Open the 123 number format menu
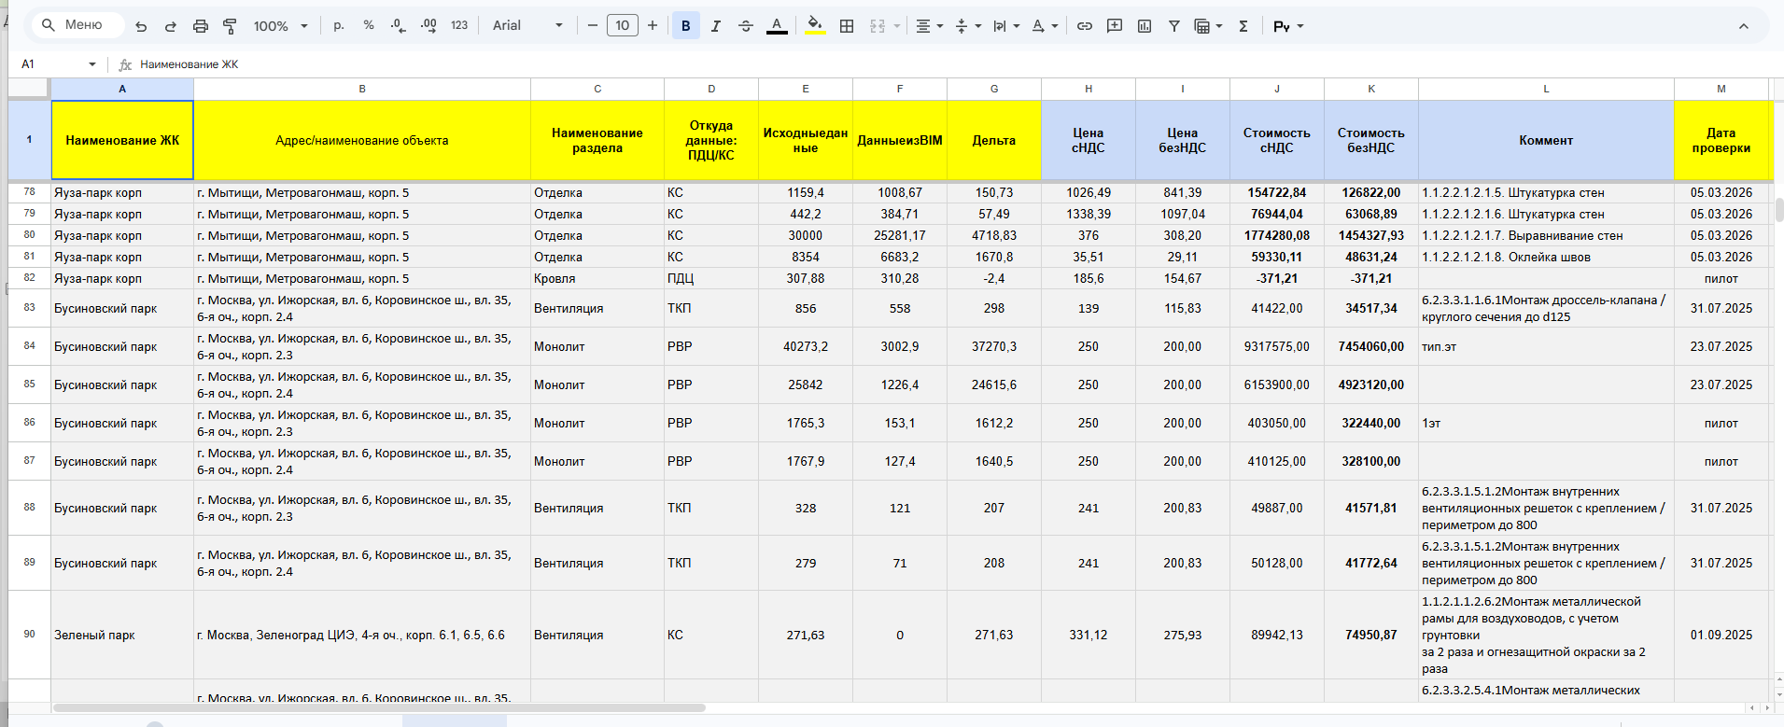 (x=459, y=26)
